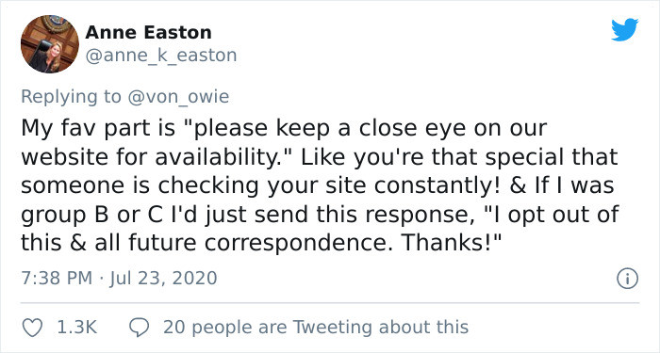Screen dimensions: 660x353
Task: Click the Jul 23, 2020 date
Action: tap(163, 279)
